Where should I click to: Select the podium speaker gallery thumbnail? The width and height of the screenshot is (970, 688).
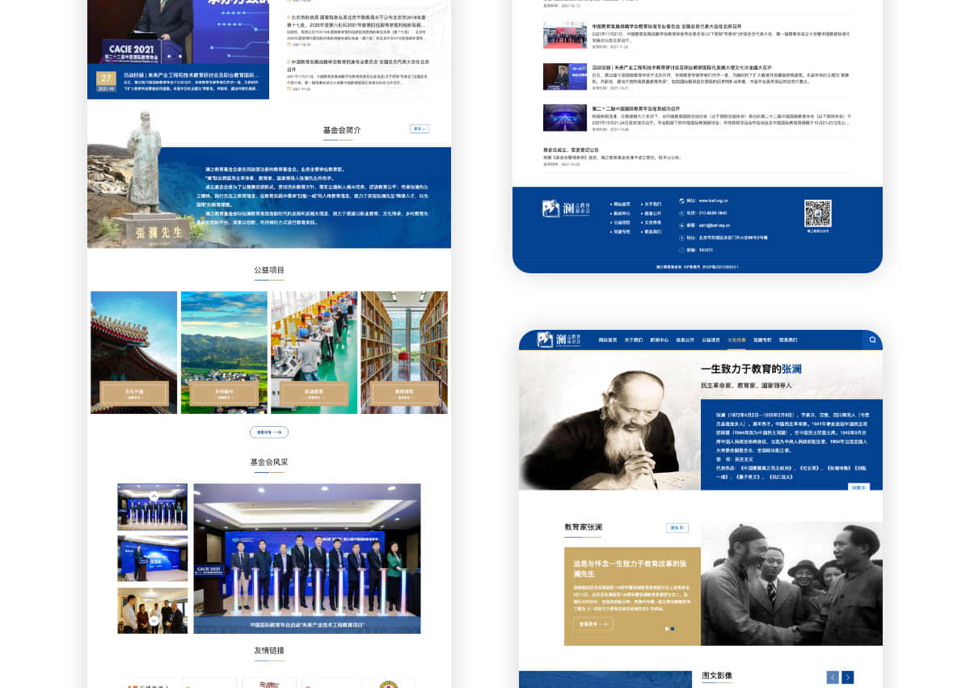[152, 559]
